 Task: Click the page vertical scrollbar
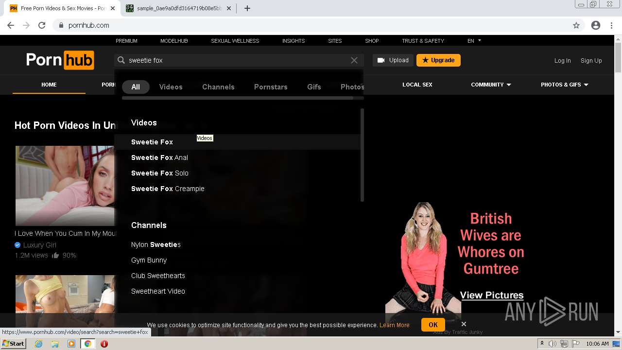[618, 57]
